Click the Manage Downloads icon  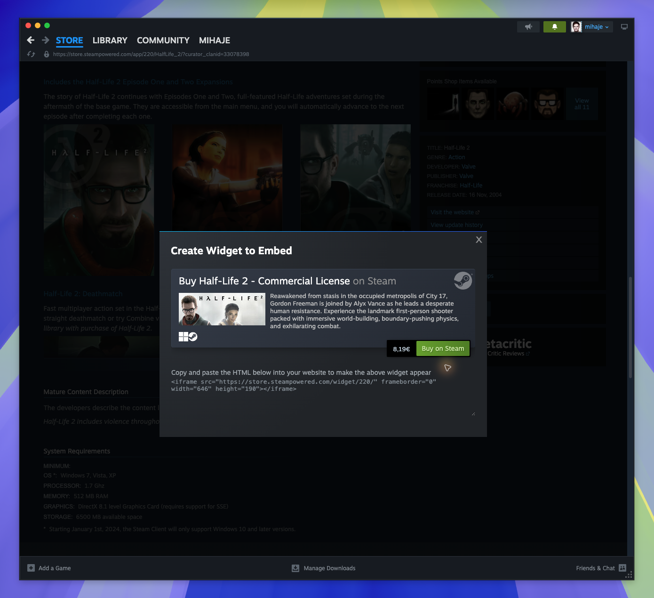point(295,568)
